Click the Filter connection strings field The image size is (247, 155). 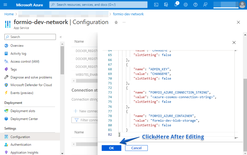[85, 120]
